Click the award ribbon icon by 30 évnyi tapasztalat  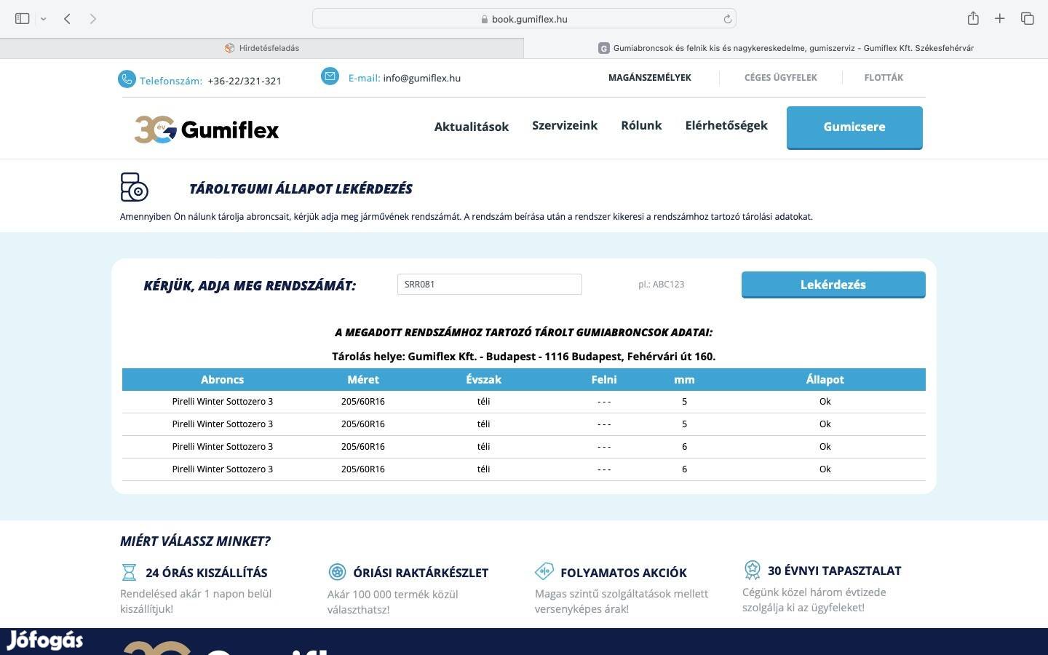[x=752, y=569]
